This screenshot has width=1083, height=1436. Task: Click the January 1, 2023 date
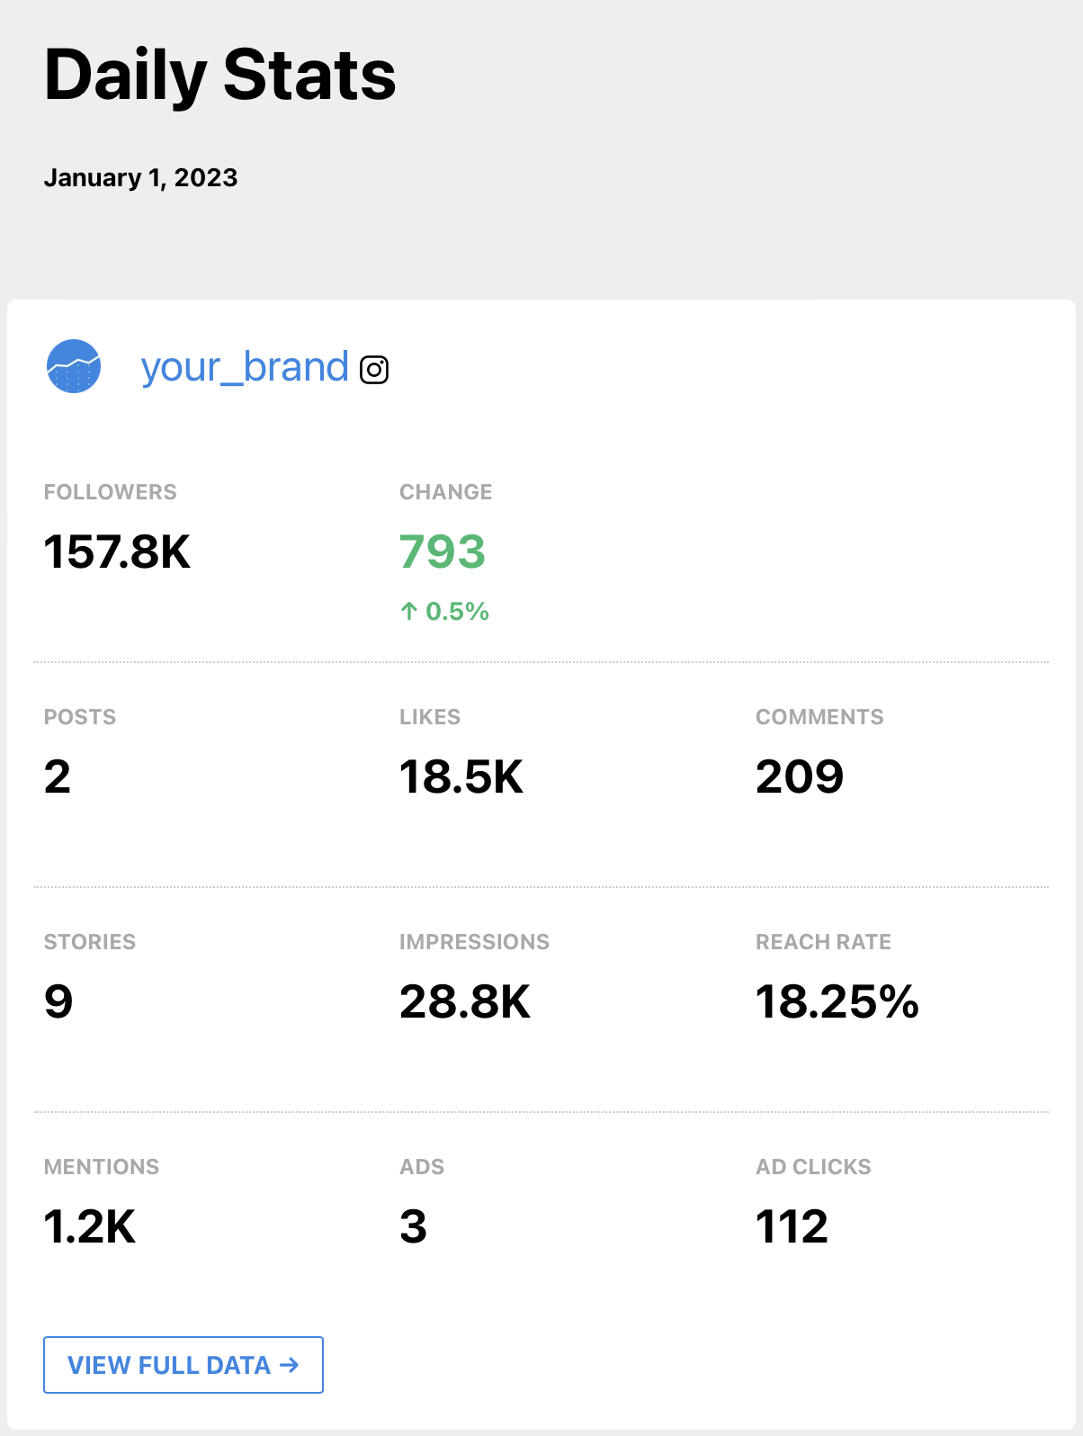point(140,177)
